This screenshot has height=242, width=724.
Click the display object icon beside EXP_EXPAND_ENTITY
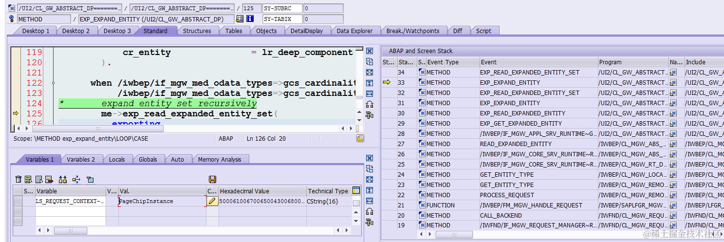tap(240, 19)
